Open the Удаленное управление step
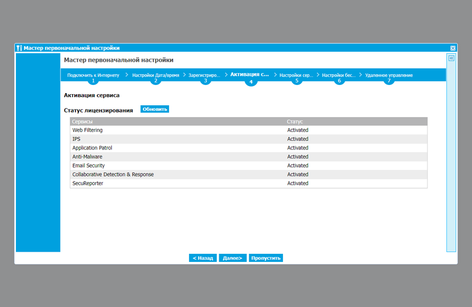 click(x=389, y=75)
